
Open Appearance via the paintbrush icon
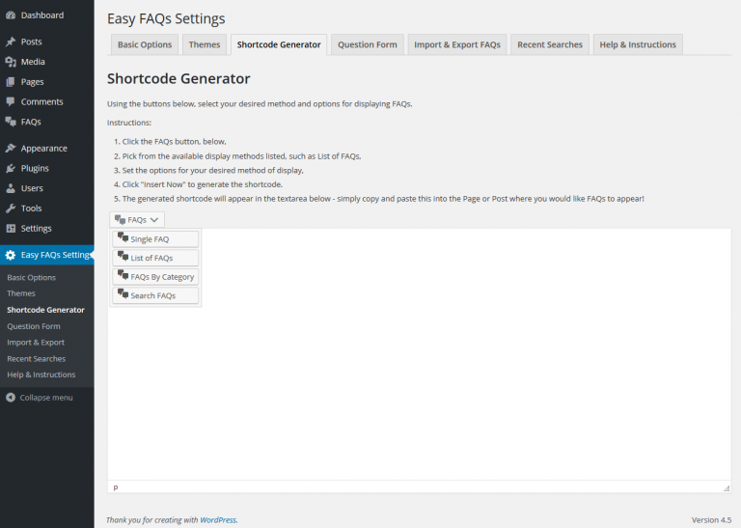point(11,149)
